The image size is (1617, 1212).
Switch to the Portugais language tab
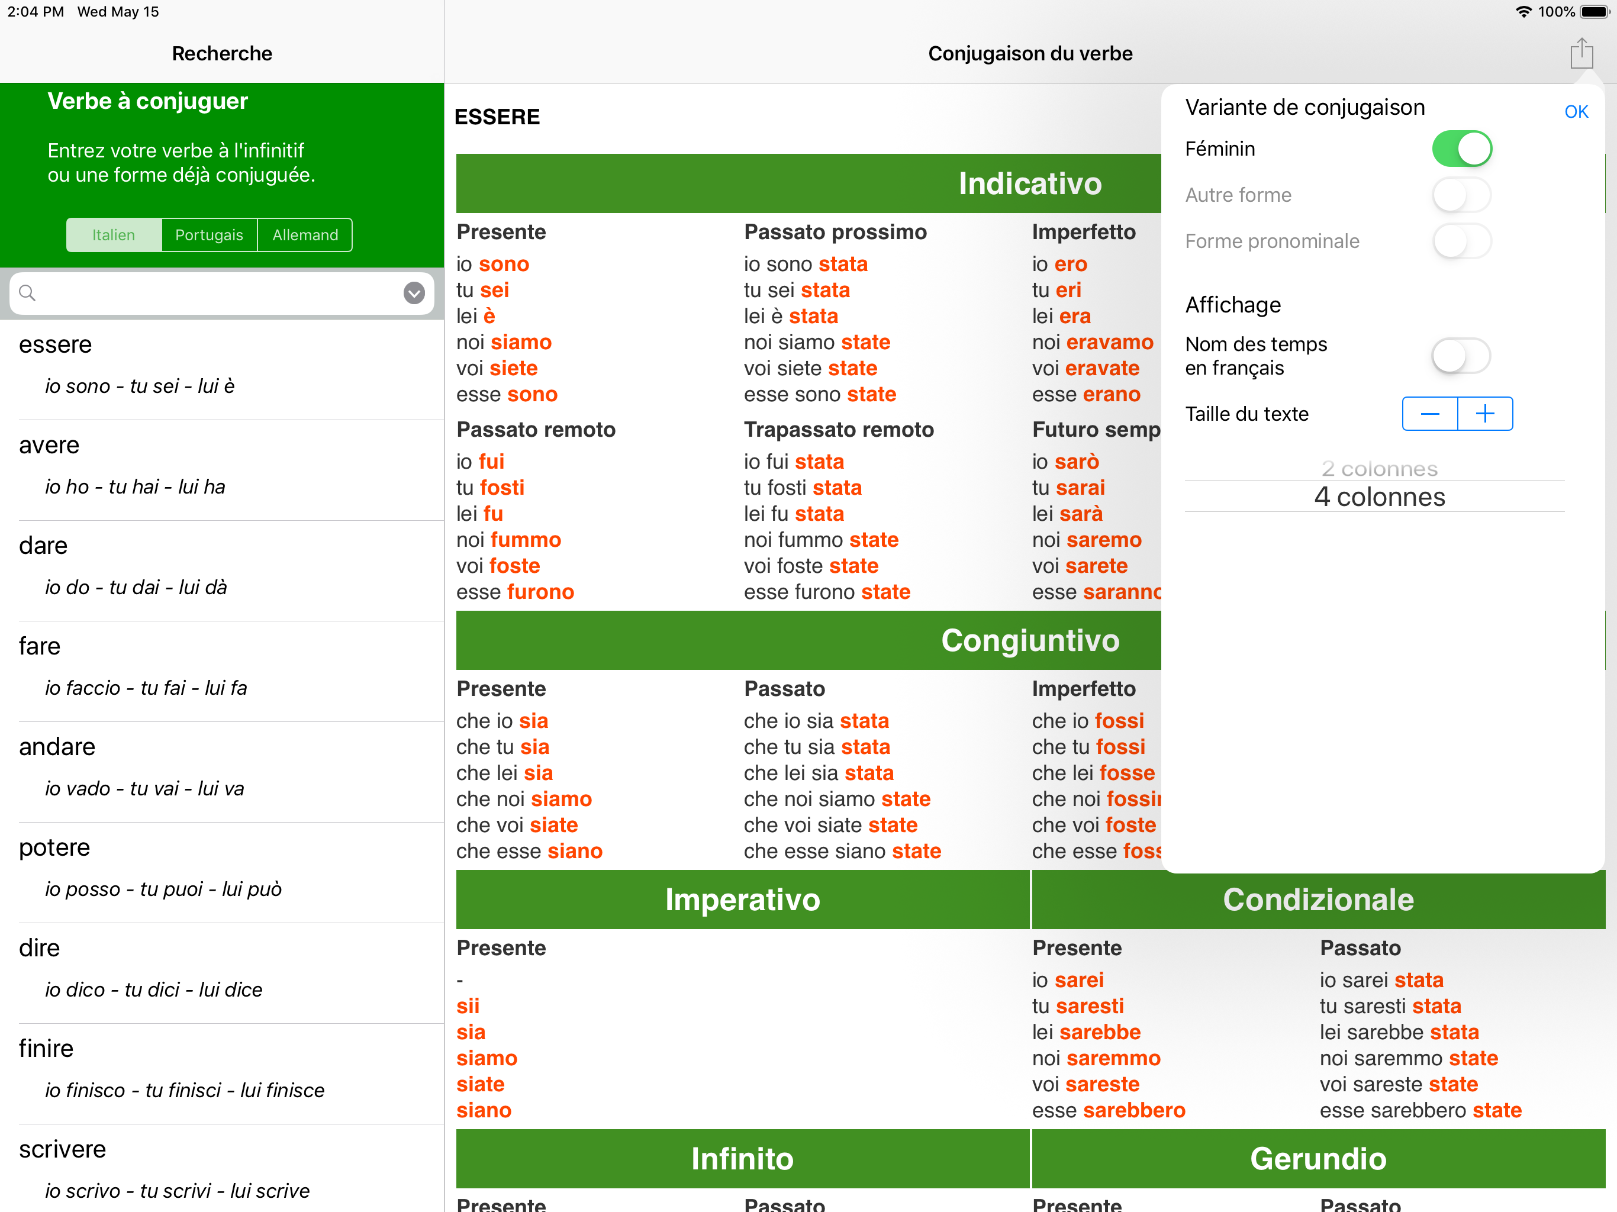point(209,236)
